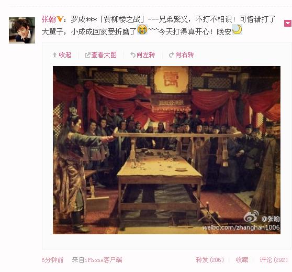Image resolution: width=292 pixels, height=272 pixels.
Task: Click the orange V verified badge
Action: click(60, 19)
